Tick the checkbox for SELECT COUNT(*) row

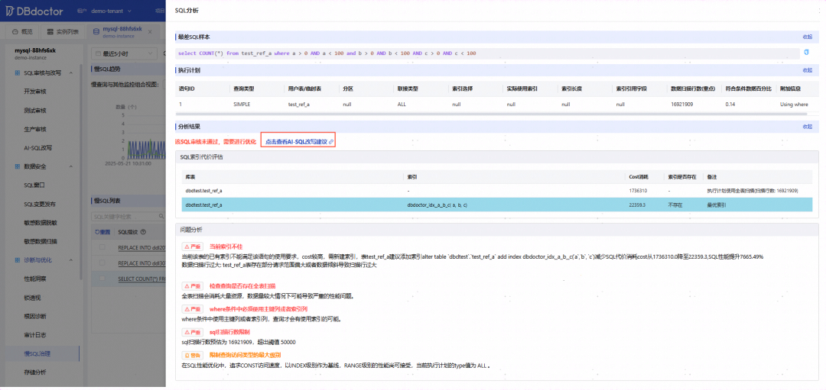pos(102,279)
